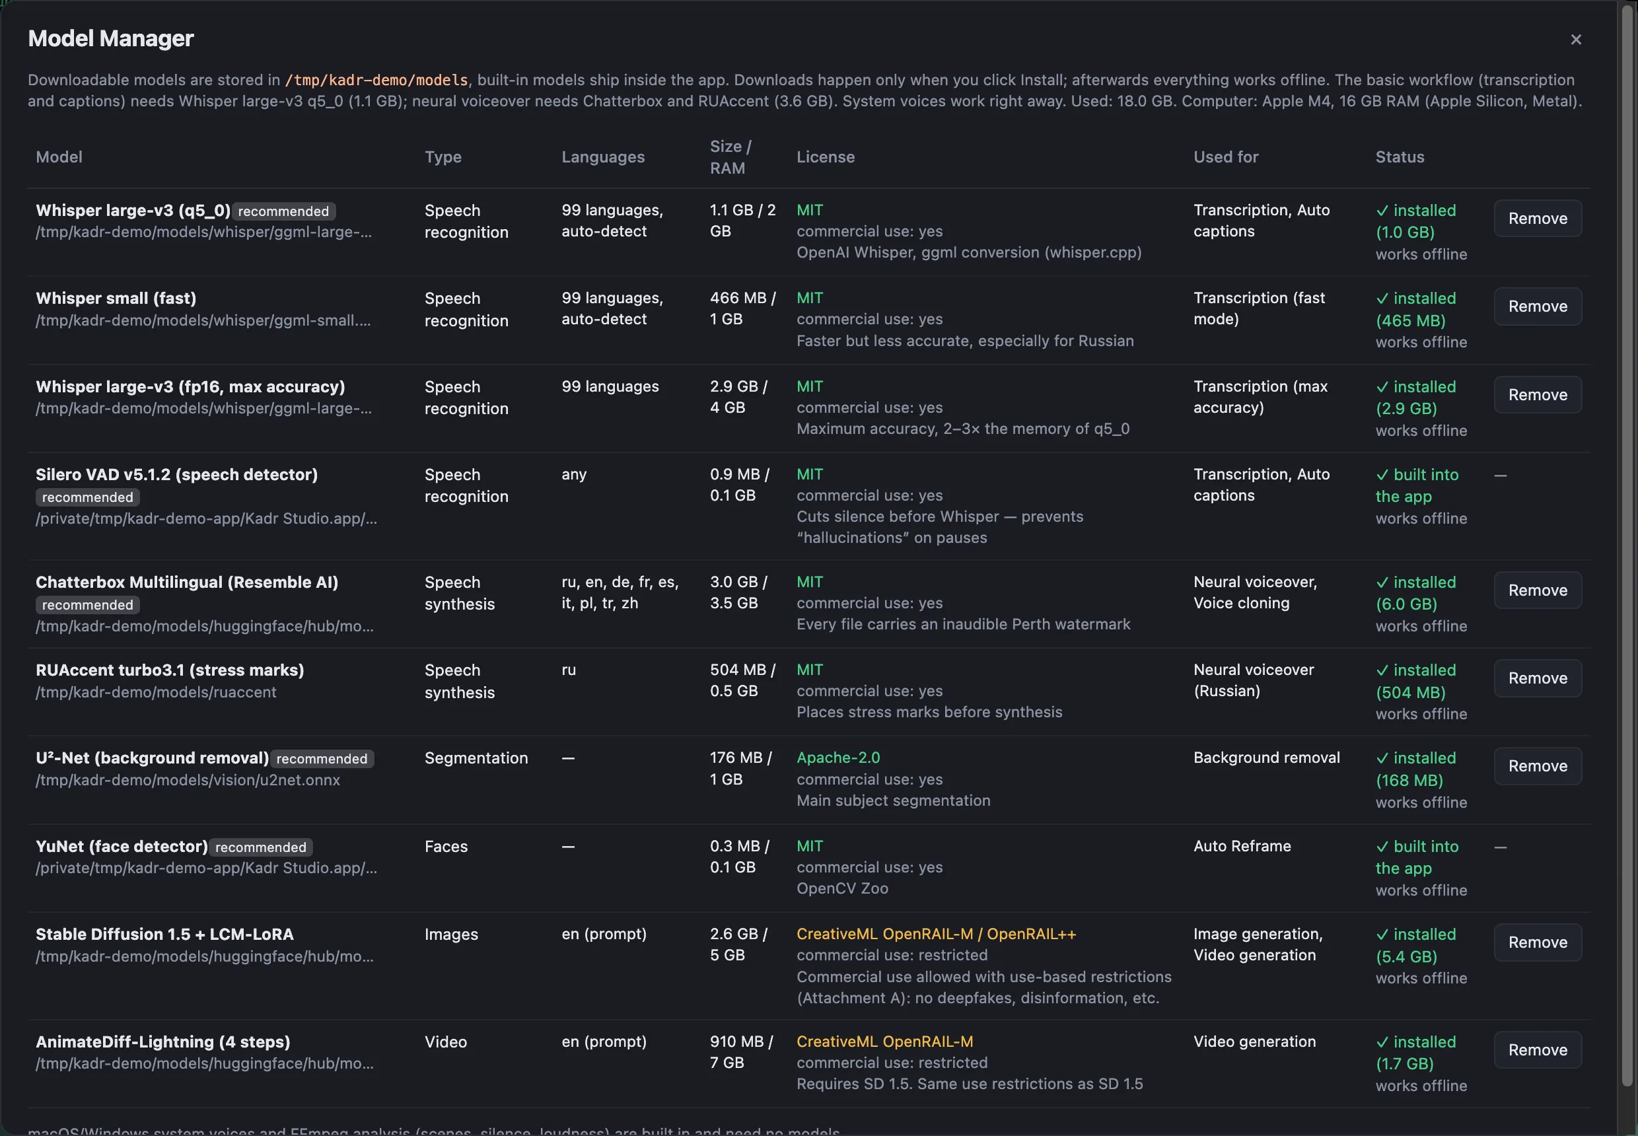Click the Model column header
Screen dimensions: 1638x1136
pos(59,157)
